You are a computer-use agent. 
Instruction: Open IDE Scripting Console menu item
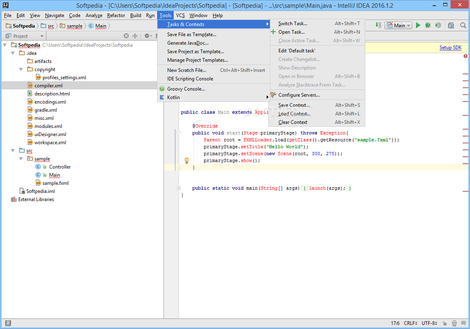point(214,78)
